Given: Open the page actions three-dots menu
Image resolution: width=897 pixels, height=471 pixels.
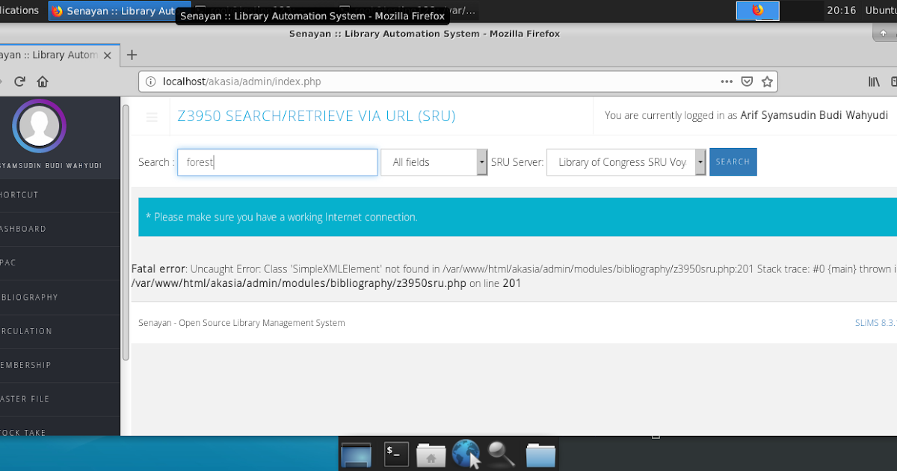Looking at the screenshot, I should pyautogui.click(x=727, y=81).
